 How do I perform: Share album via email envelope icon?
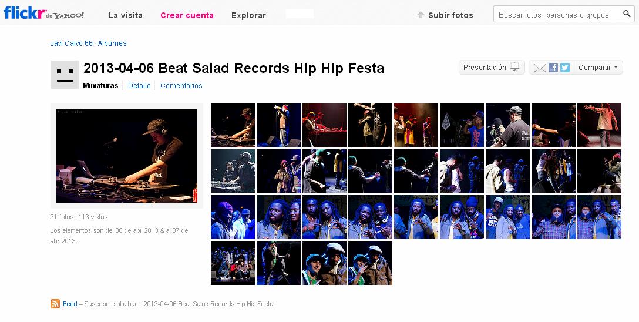click(x=540, y=68)
